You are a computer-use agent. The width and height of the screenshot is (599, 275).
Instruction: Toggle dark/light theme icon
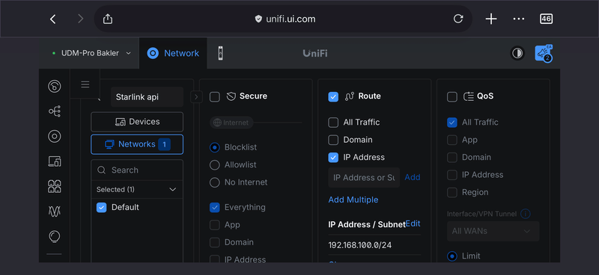pyautogui.click(x=517, y=53)
